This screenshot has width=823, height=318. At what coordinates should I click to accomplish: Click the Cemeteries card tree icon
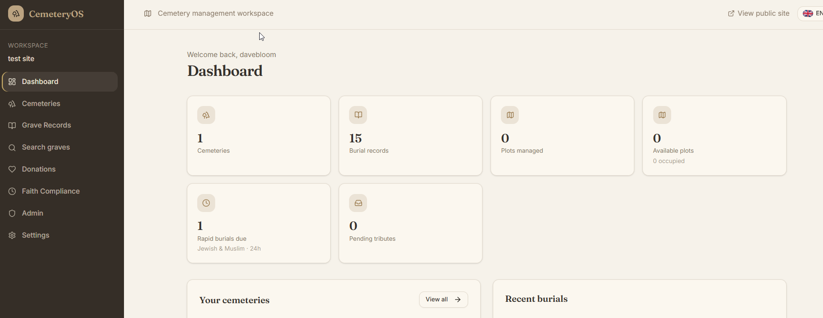tap(206, 115)
